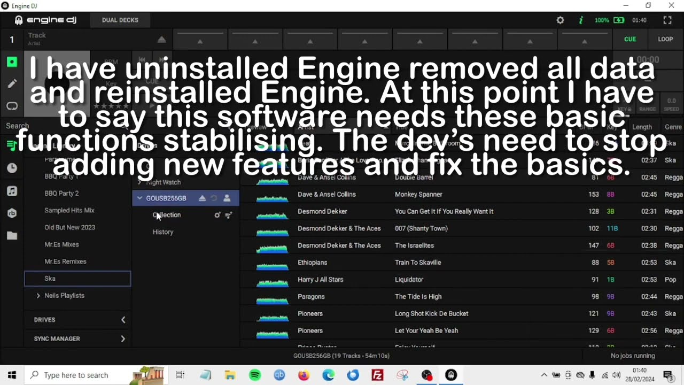Open the Windows Start menu

coord(12,375)
